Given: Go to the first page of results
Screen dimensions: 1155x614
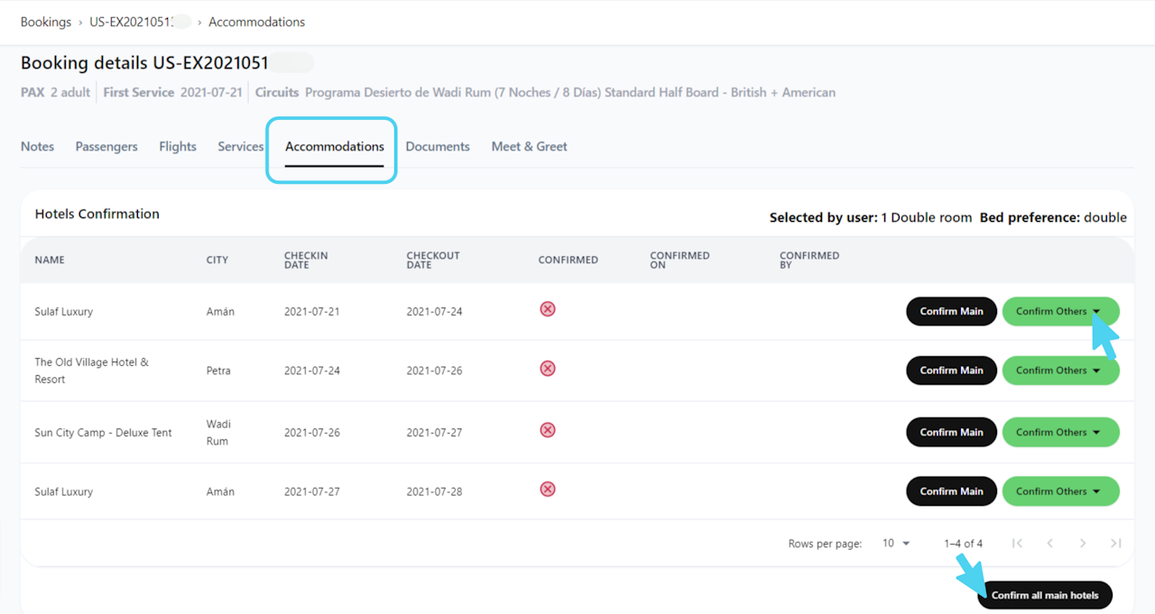Looking at the screenshot, I should pos(1017,543).
